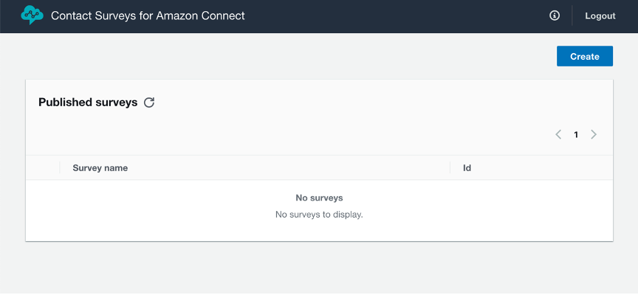
Task: Open the information icon in header
Action: [x=555, y=15]
